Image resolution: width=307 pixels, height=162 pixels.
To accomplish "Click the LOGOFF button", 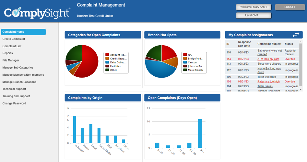I will click(x=289, y=7).
